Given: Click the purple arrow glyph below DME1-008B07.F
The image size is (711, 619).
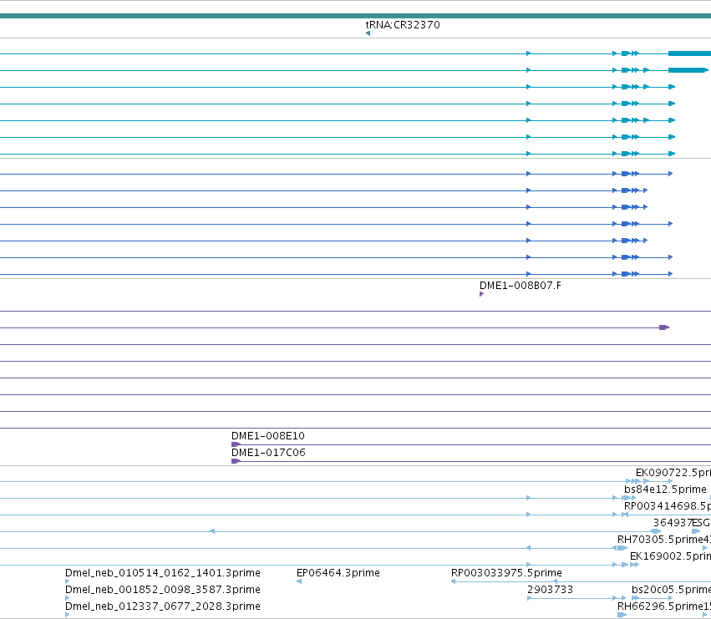Looking at the screenshot, I should pyautogui.click(x=481, y=294).
